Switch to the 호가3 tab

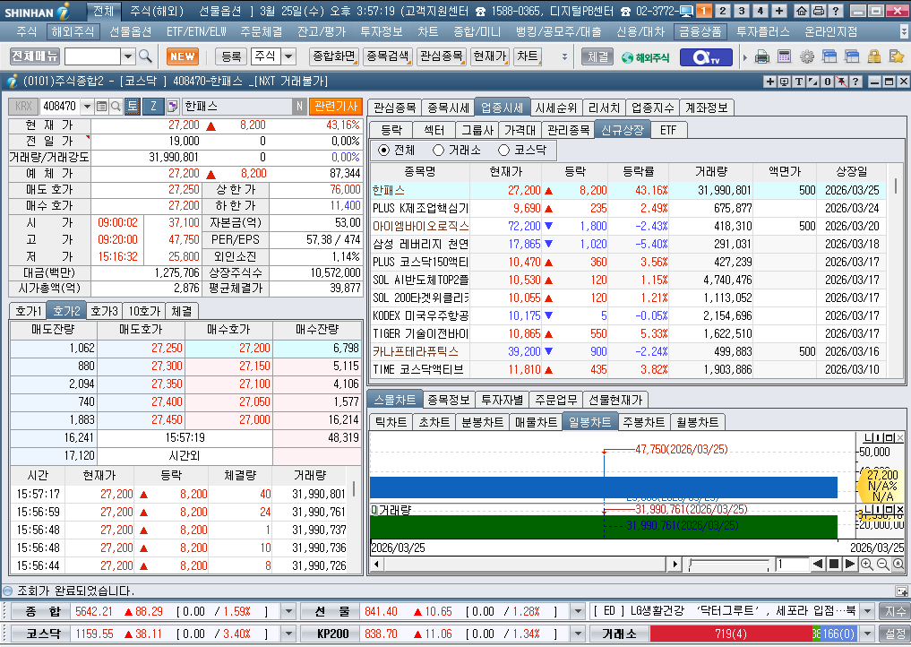[x=105, y=311]
